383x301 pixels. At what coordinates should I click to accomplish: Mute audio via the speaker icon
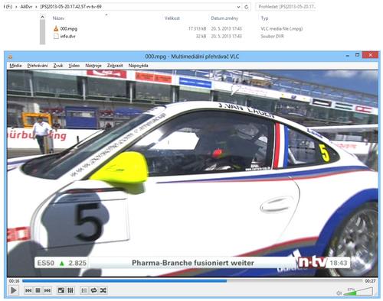[339, 293]
